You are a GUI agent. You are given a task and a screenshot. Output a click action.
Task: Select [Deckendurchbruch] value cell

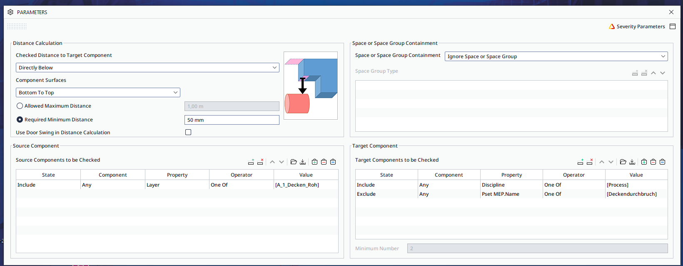pos(636,194)
